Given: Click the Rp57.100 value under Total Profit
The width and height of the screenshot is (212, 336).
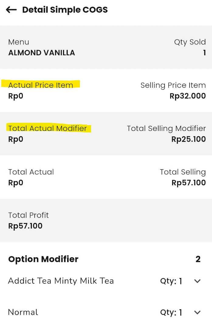Looking at the screenshot, I should point(26,226).
